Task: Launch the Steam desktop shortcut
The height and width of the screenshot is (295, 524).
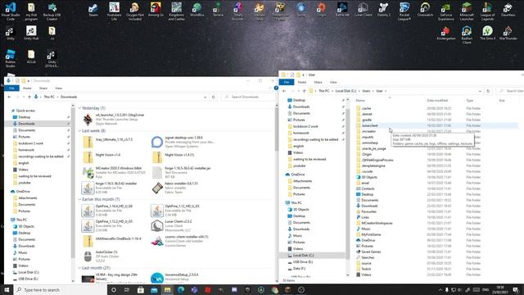Action: pyautogui.click(x=93, y=10)
